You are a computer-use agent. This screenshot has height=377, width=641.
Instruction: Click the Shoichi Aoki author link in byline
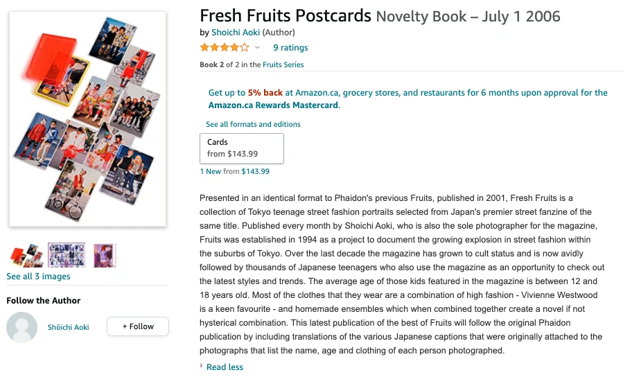click(x=236, y=33)
